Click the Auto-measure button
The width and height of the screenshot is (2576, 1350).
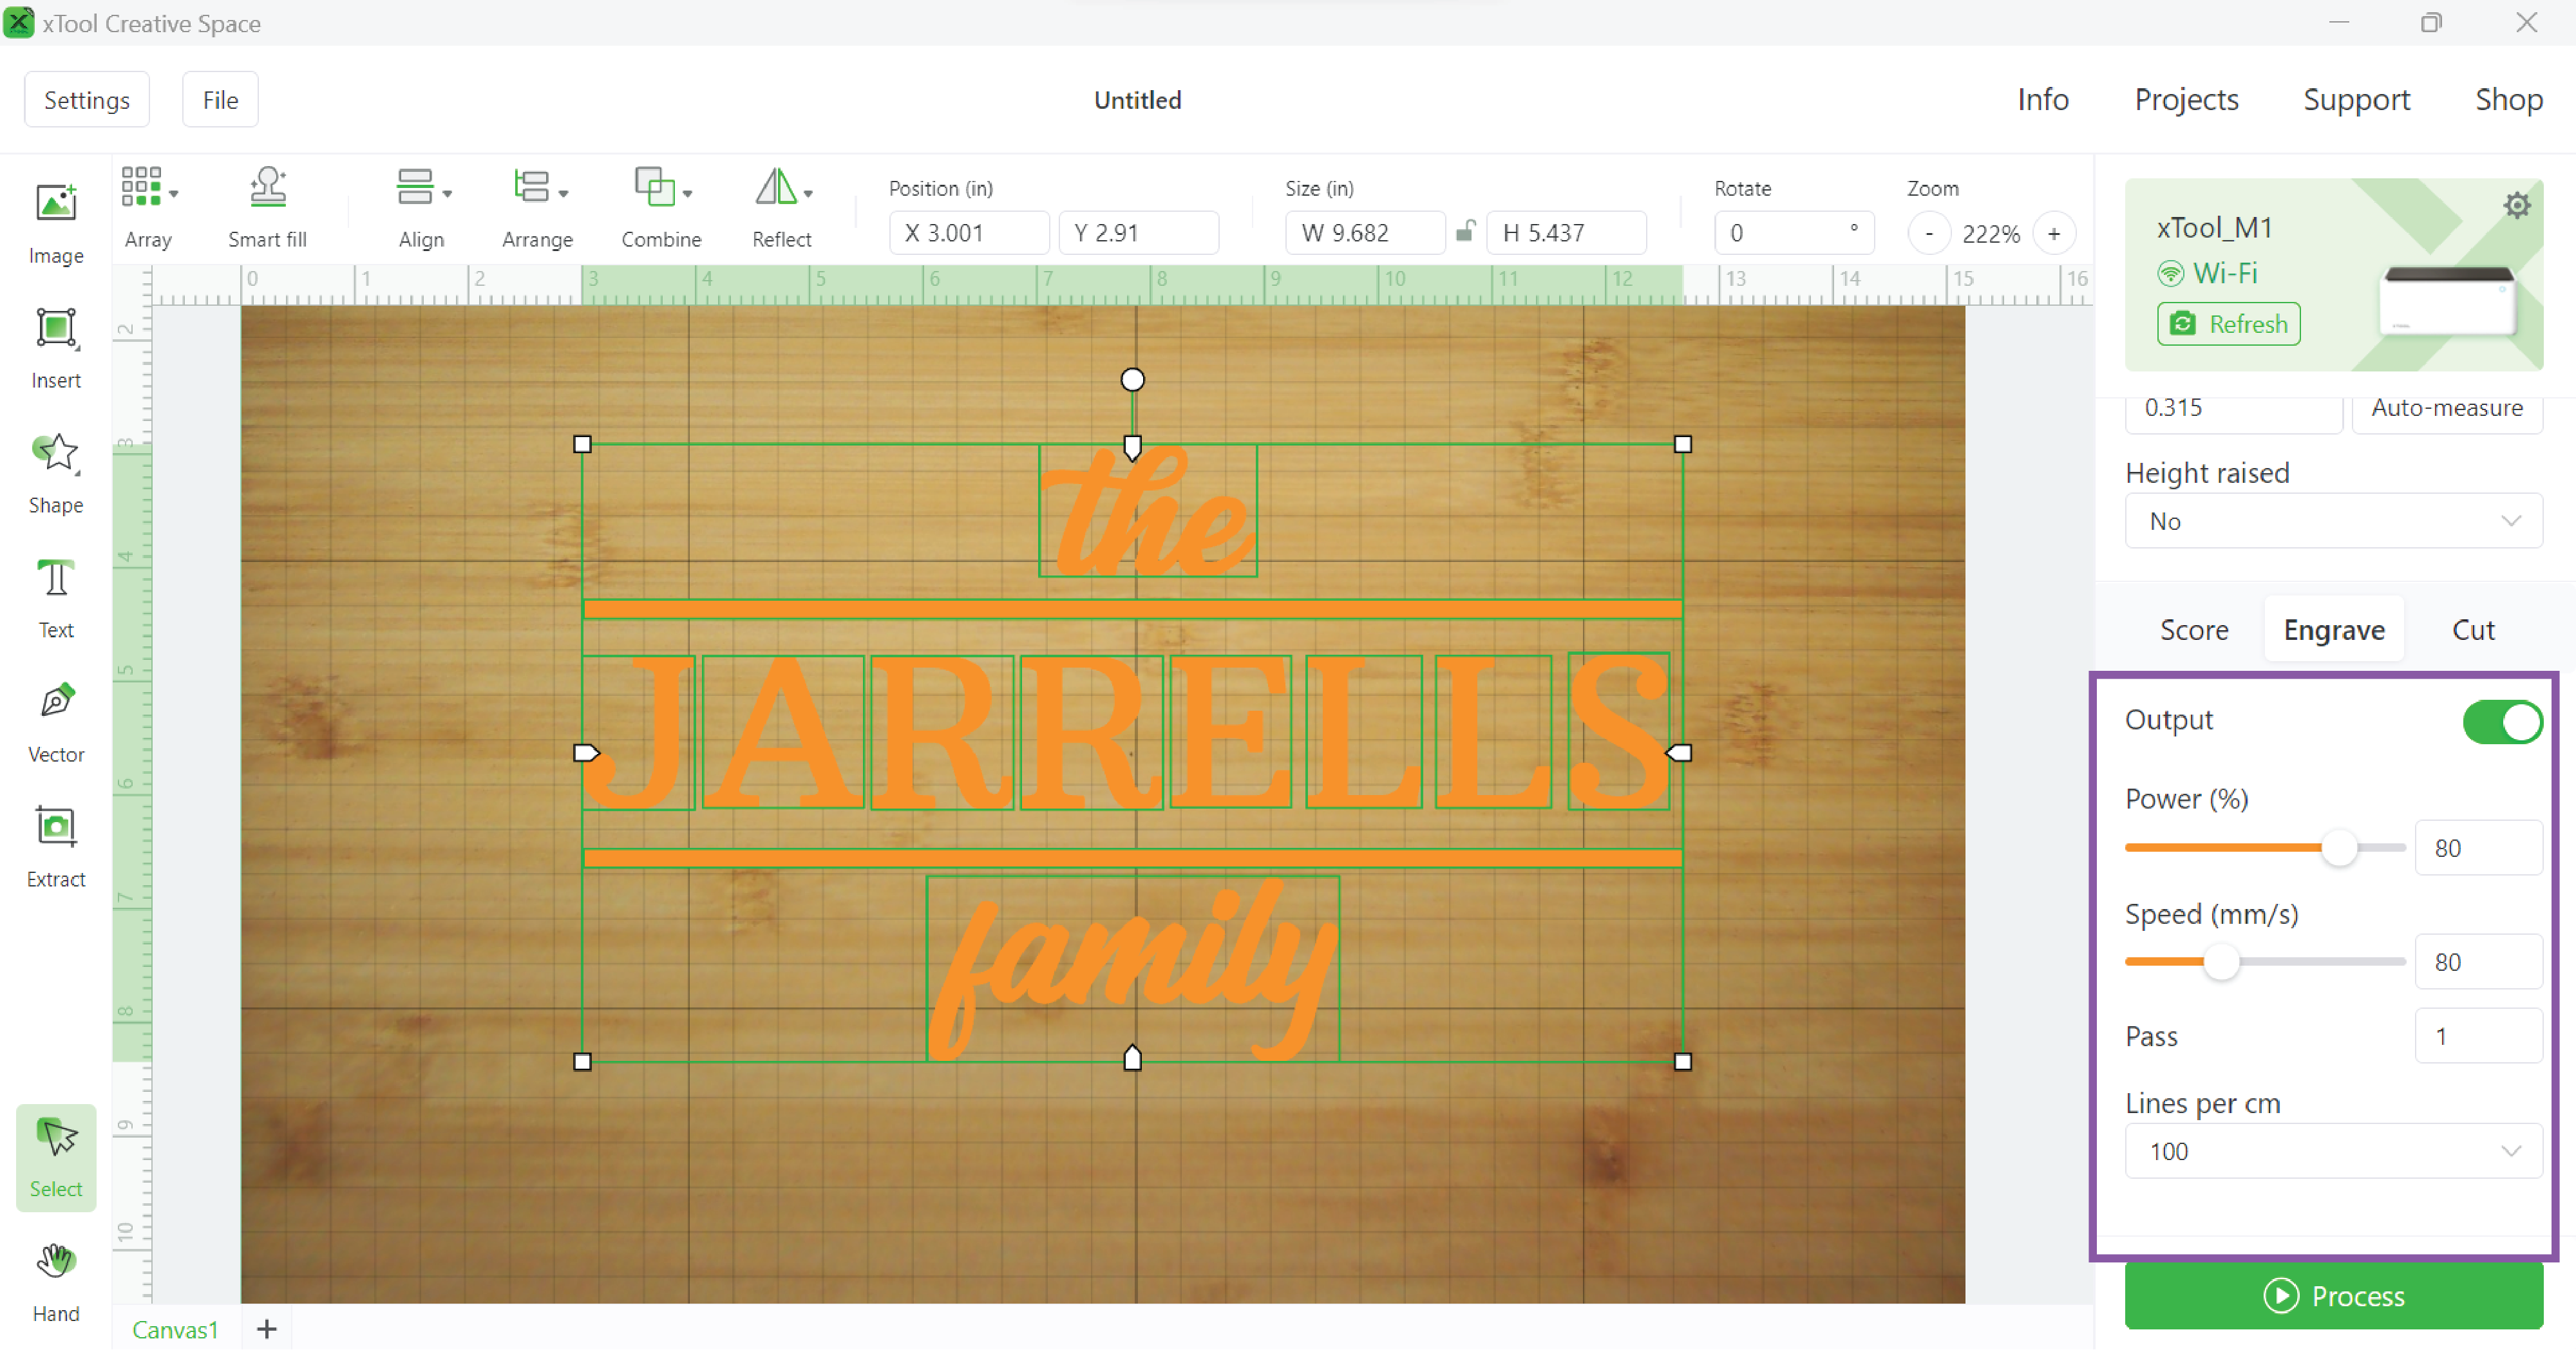pyautogui.click(x=2447, y=407)
